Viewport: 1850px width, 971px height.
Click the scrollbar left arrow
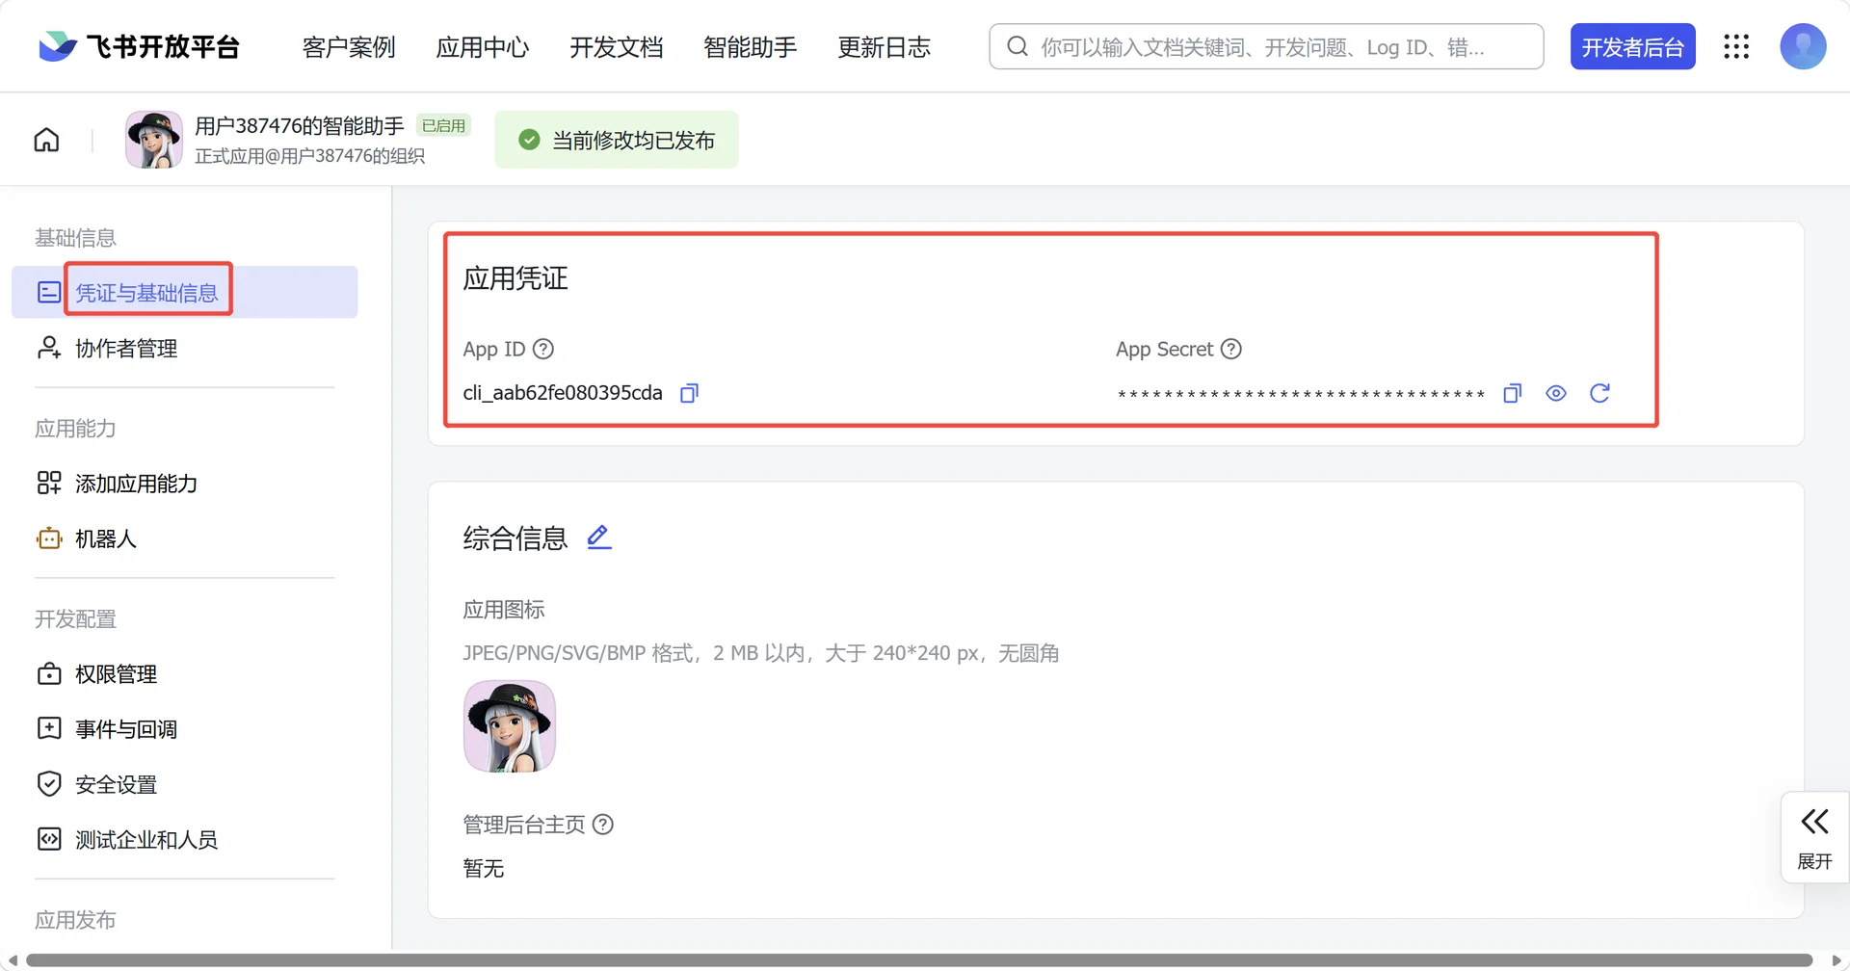pyautogui.click(x=12, y=960)
